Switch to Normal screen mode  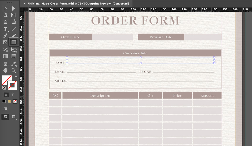point(5,117)
